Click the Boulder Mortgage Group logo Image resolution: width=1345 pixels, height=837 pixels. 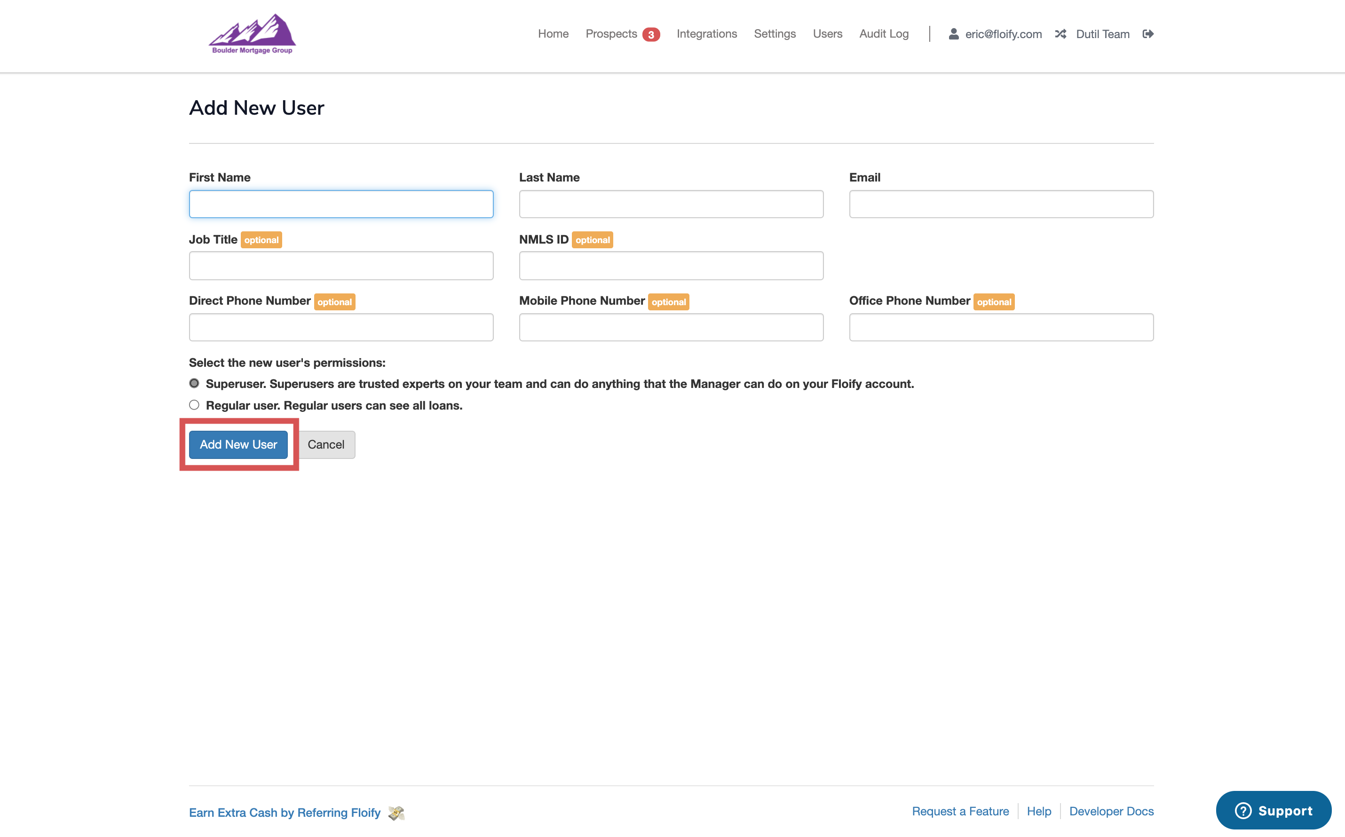tap(252, 34)
